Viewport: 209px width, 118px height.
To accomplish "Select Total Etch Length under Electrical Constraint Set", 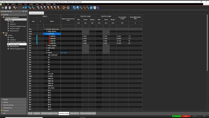I will [x=15, y=29].
